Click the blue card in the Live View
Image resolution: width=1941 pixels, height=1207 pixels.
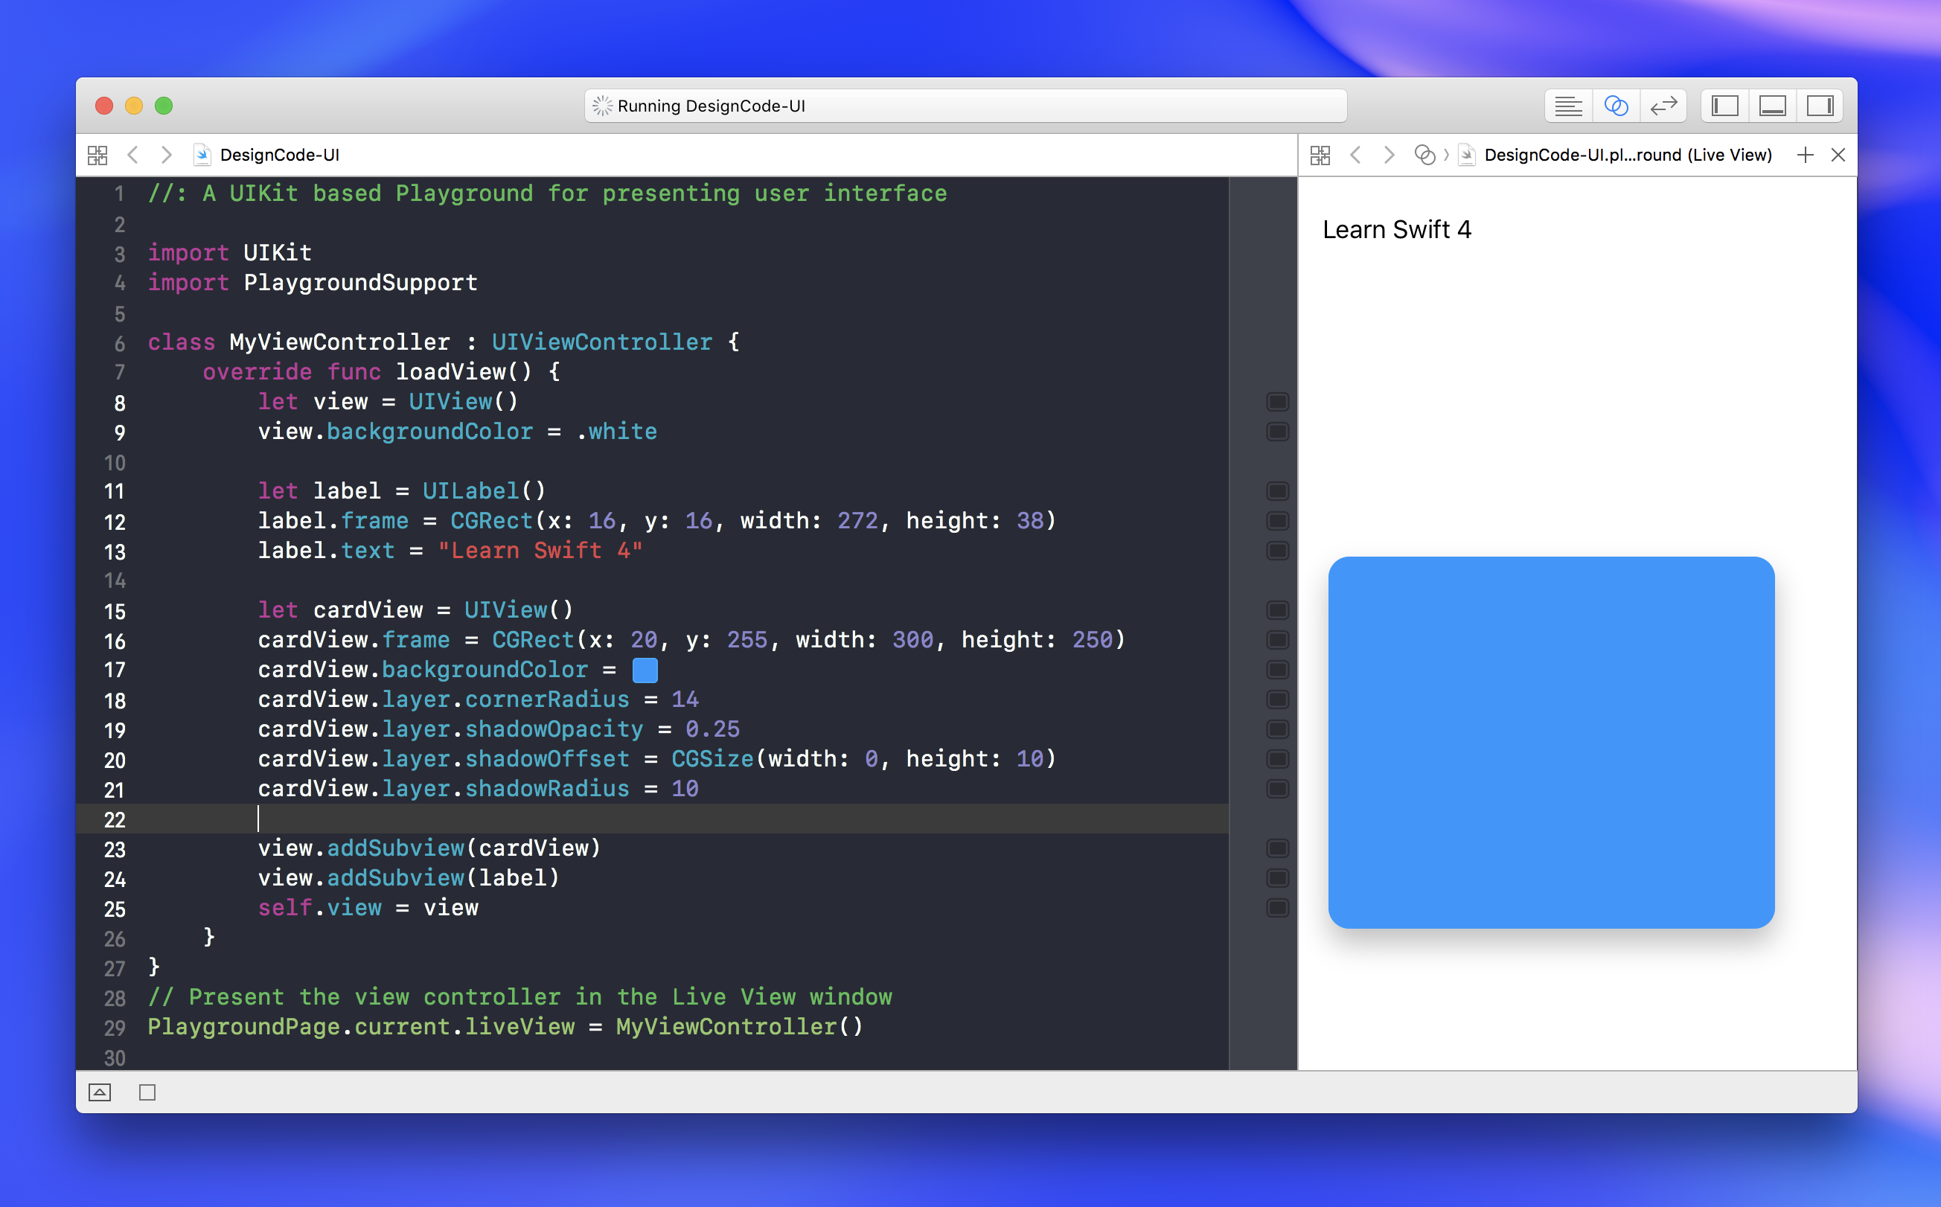[x=1551, y=743]
